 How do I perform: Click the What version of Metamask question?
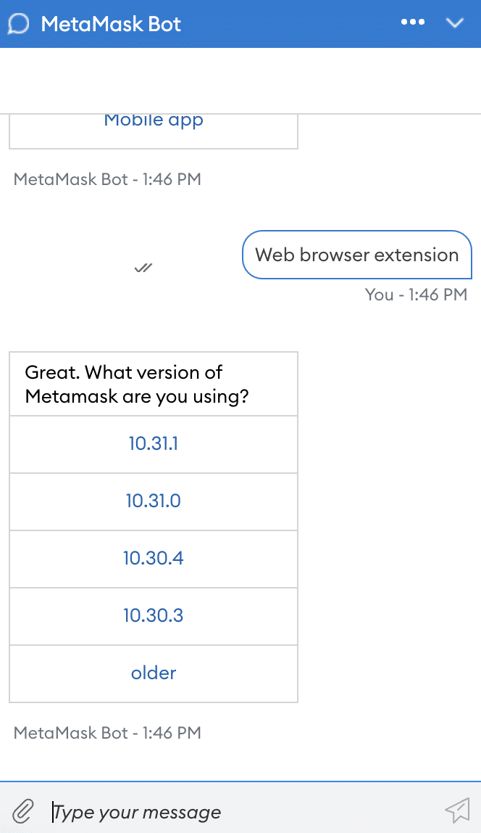tap(137, 384)
